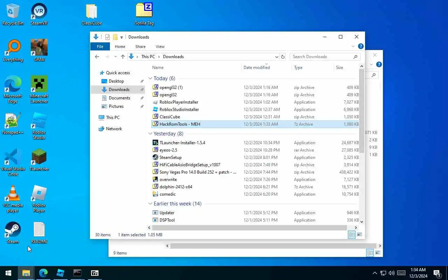Click the vertical scrollbar thumb of the file list

tap(362, 111)
